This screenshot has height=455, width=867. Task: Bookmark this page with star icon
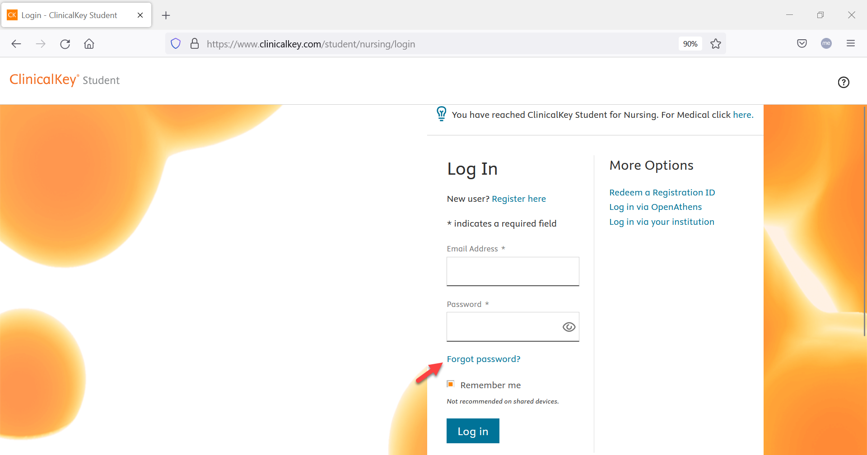click(x=715, y=44)
